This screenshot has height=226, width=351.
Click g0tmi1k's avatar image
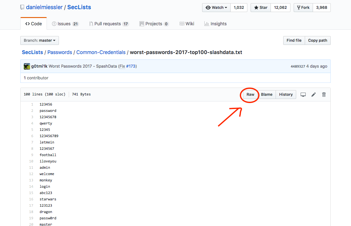tap(27, 66)
